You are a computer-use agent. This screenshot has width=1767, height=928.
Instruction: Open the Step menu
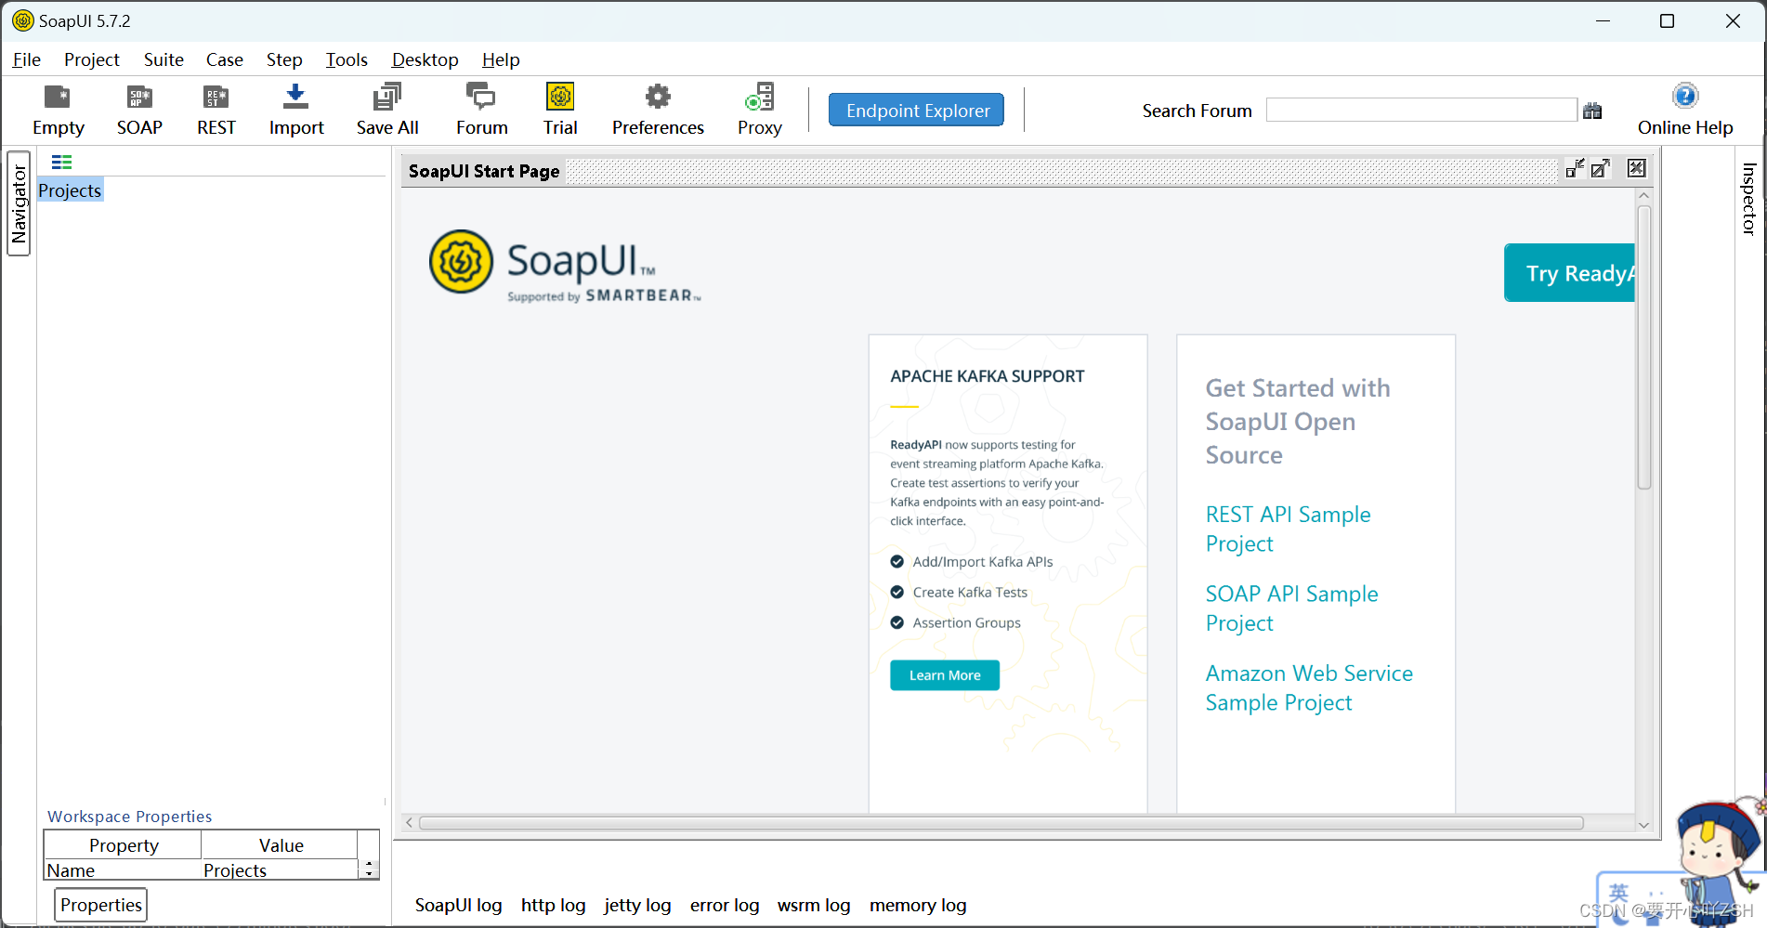click(x=284, y=59)
